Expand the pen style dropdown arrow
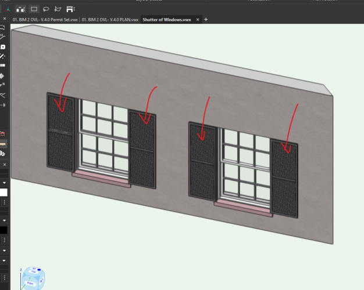Screen dimensions: 364x290 click(x=4, y=220)
